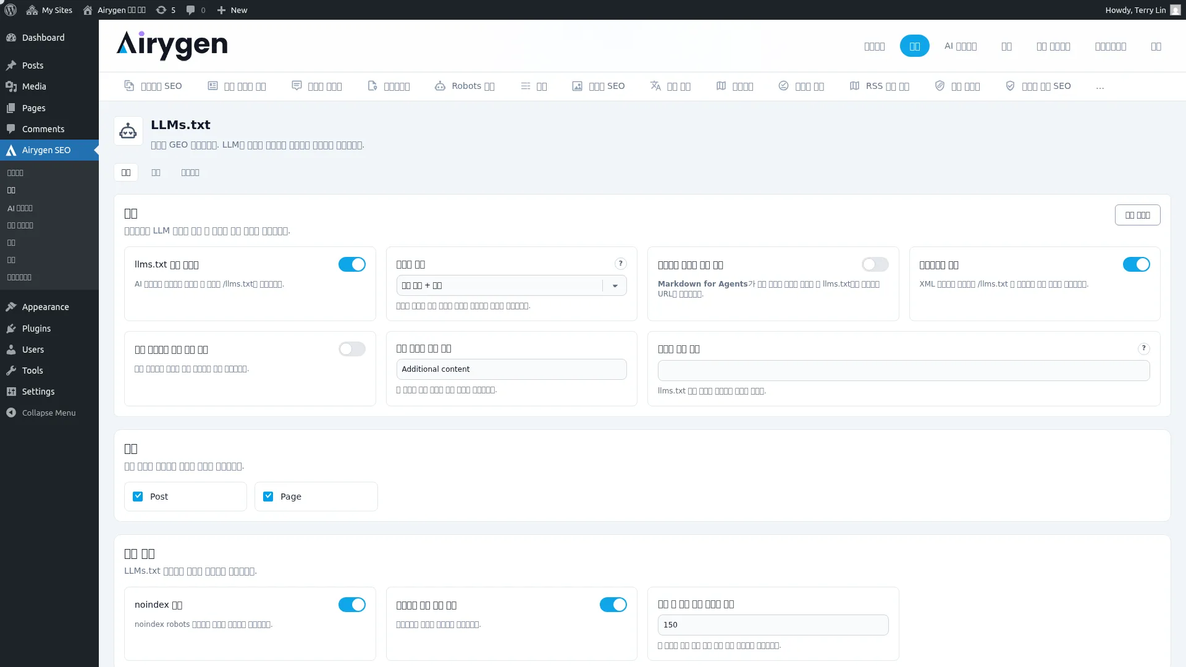Toggle the XML sitemap /llms.txt switch
Image resolution: width=1186 pixels, height=667 pixels.
click(x=1137, y=264)
